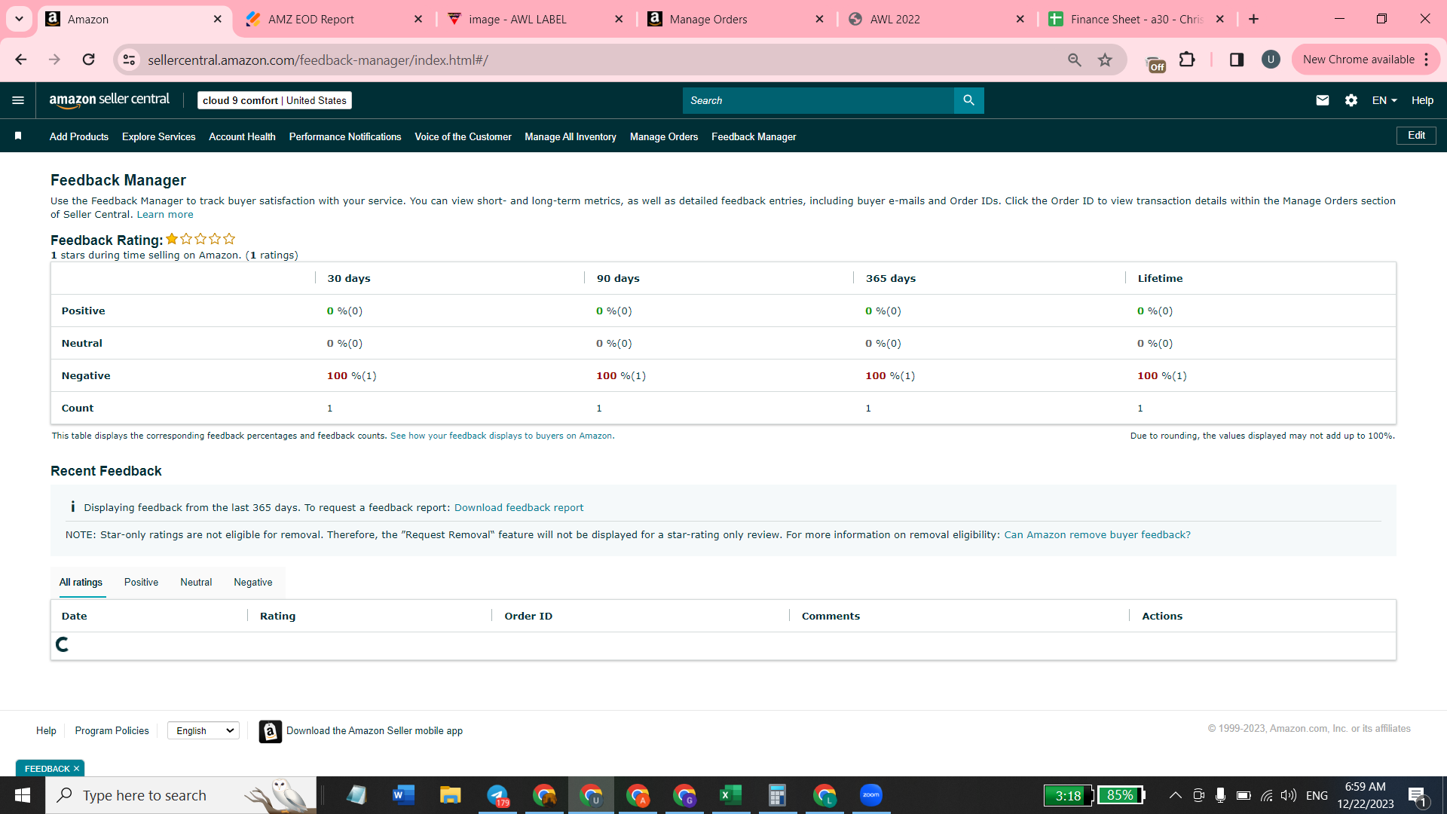Click the site information icon in address bar
The width and height of the screenshot is (1447, 814).
(x=130, y=60)
